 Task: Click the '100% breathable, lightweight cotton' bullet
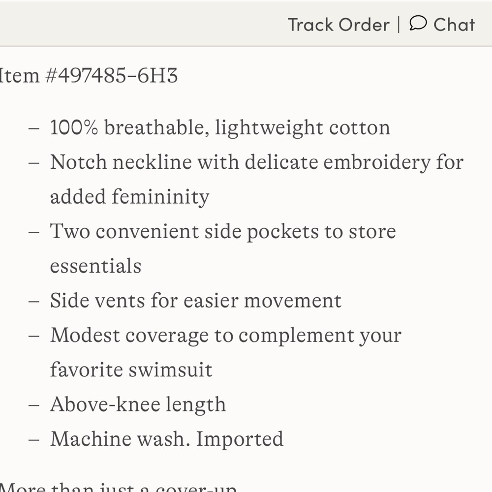click(x=220, y=128)
